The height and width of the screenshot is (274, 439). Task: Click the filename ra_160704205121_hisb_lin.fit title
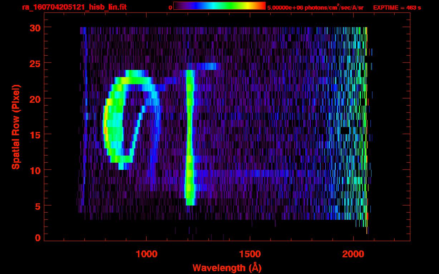(74, 7)
